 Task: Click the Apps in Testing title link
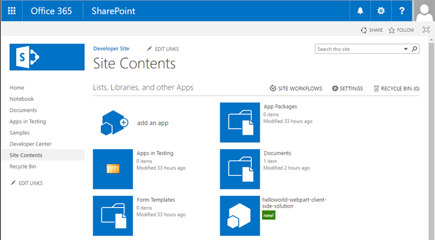tap(155, 153)
